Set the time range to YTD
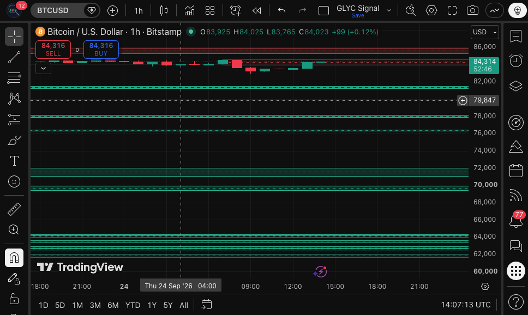Image resolution: width=528 pixels, height=315 pixels. pos(133,305)
